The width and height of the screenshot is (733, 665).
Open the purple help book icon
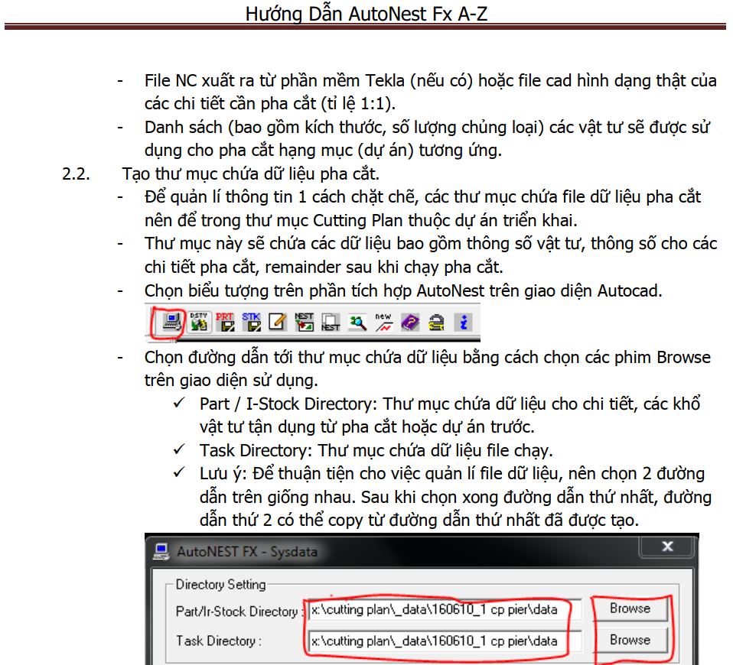coord(410,323)
